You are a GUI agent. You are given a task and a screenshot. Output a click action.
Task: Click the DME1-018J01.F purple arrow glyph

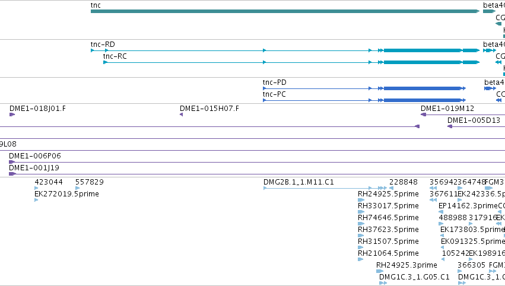coord(12,115)
